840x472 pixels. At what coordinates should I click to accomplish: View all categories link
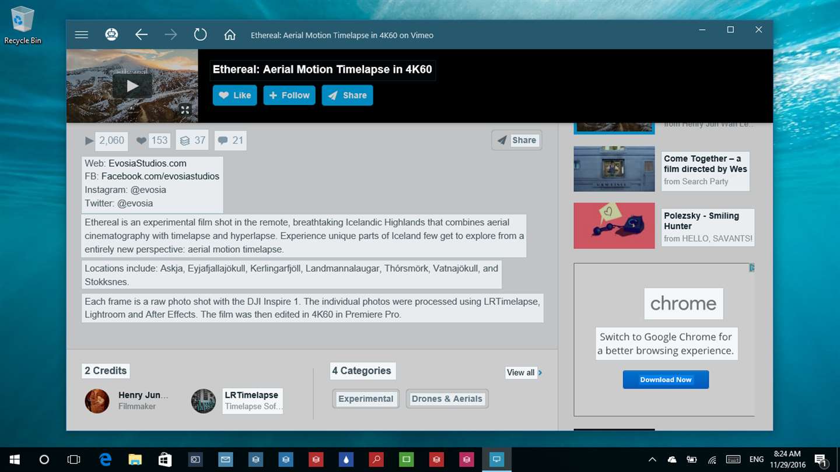coord(524,372)
